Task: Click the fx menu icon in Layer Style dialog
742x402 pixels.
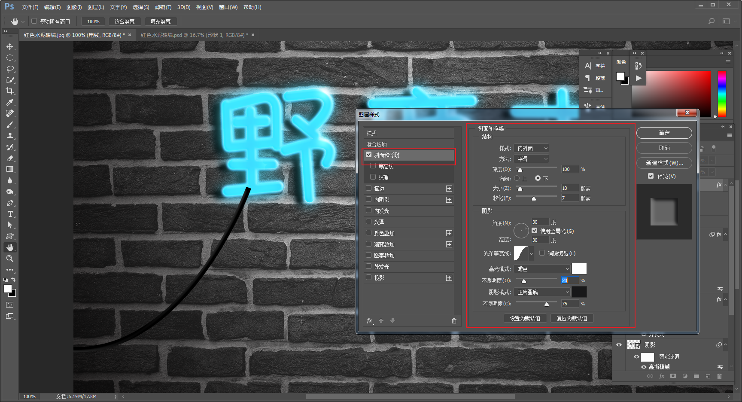Action: pyautogui.click(x=370, y=321)
